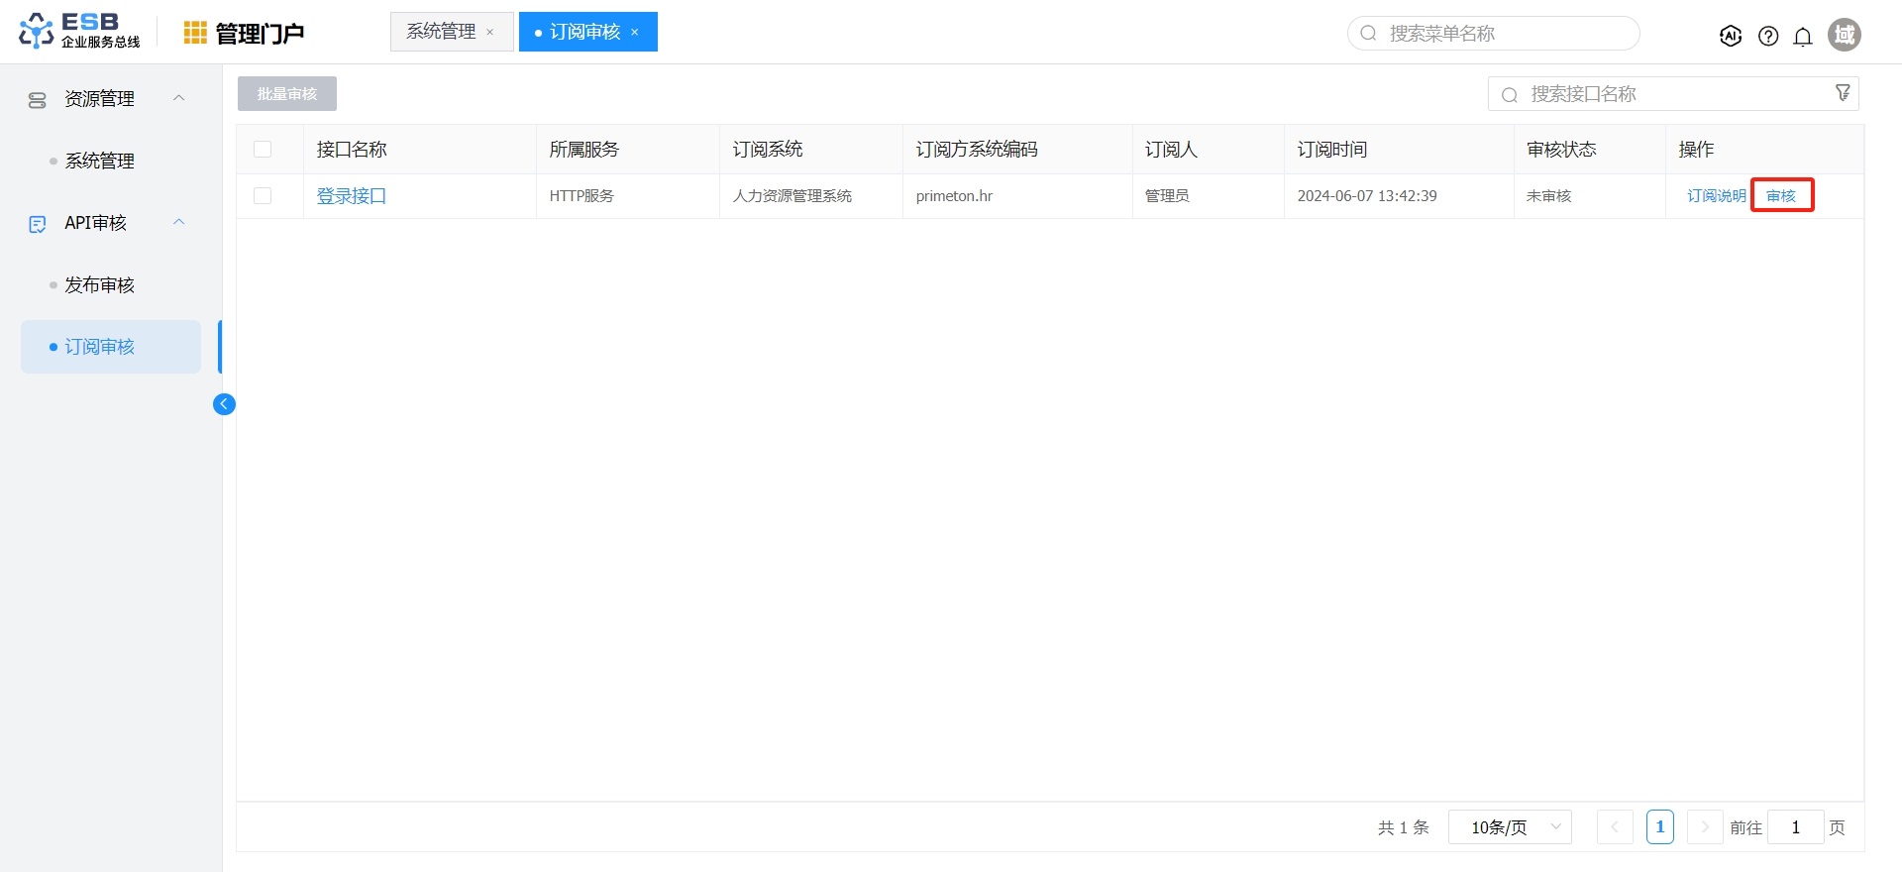This screenshot has height=872, width=1902.
Task: Close the 订阅审核 tab
Action: [635, 33]
